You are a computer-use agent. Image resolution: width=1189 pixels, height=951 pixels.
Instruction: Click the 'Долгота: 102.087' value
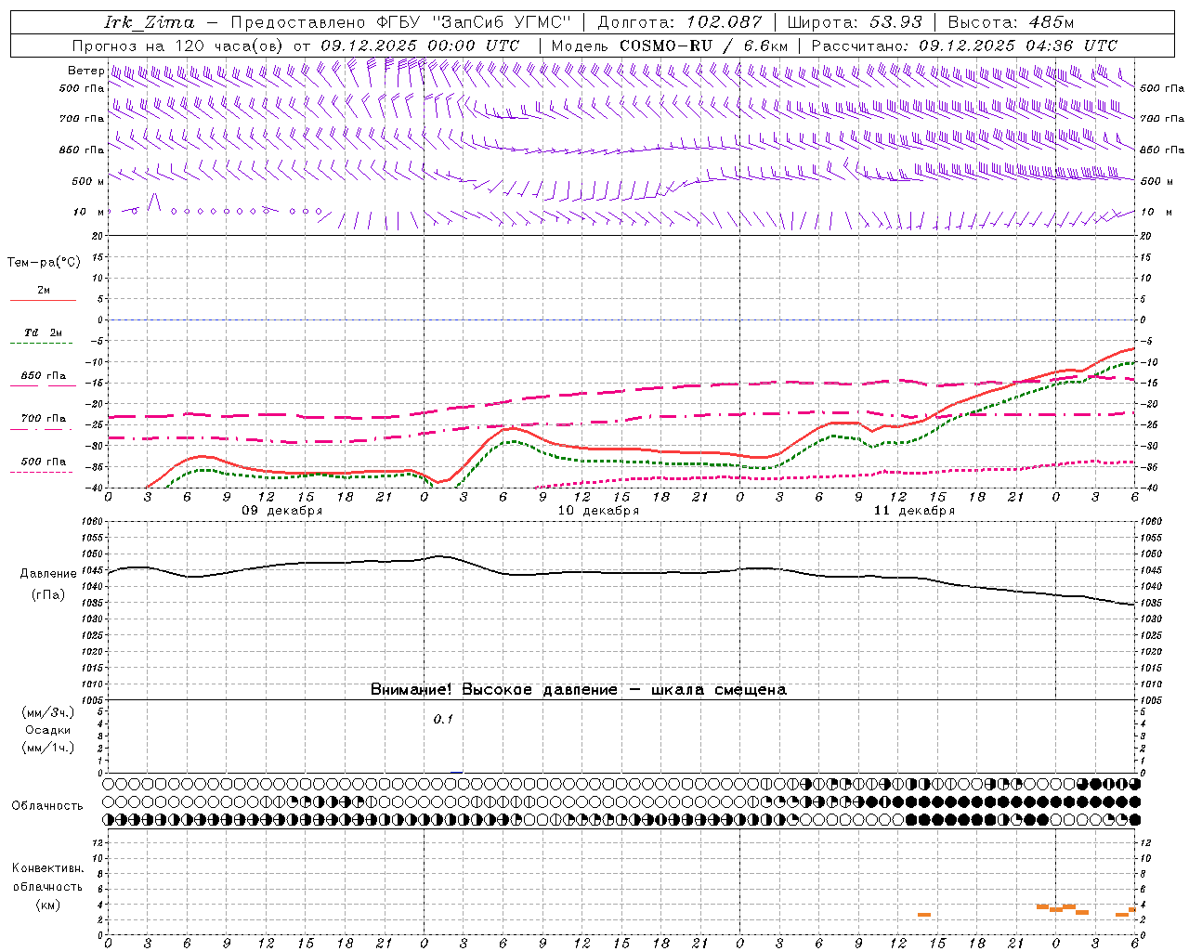click(679, 22)
